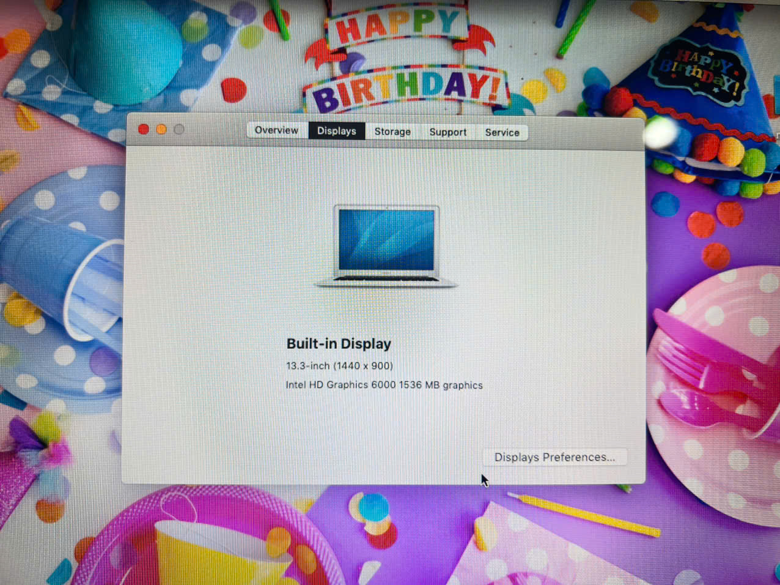This screenshot has width=780, height=585.
Task: Go to the Support tab
Action: [x=447, y=132]
